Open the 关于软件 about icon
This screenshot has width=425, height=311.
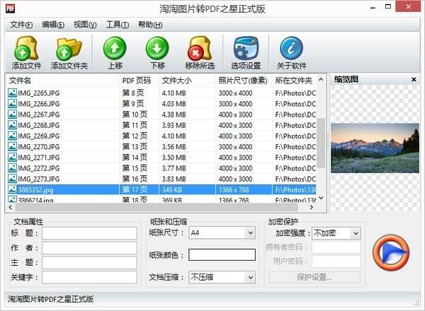[x=292, y=53]
